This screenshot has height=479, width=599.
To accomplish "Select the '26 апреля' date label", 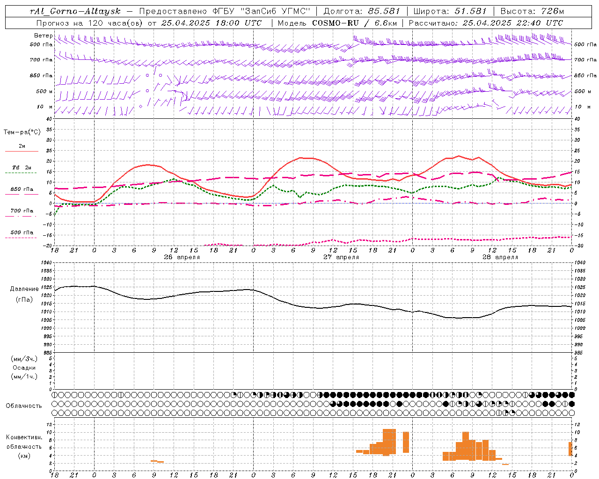I will (182, 257).
